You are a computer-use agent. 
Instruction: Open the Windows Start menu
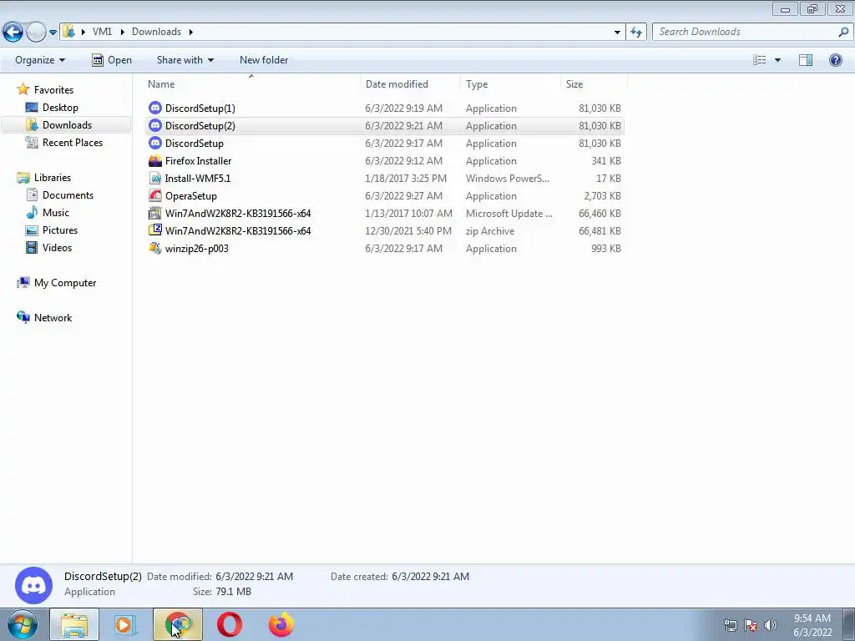[23, 624]
